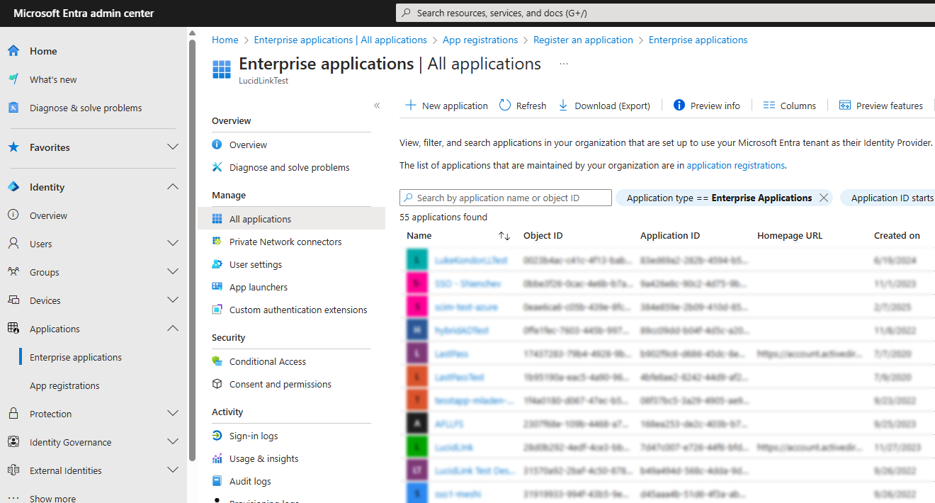This screenshot has width=935, height=503.
Task: Click the global search resources box
Action: pyautogui.click(x=665, y=13)
